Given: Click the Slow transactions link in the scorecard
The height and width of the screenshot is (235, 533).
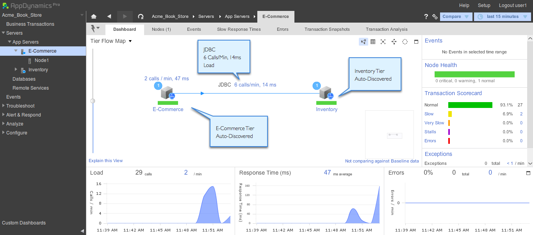Looking at the screenshot, I should [x=429, y=114].
